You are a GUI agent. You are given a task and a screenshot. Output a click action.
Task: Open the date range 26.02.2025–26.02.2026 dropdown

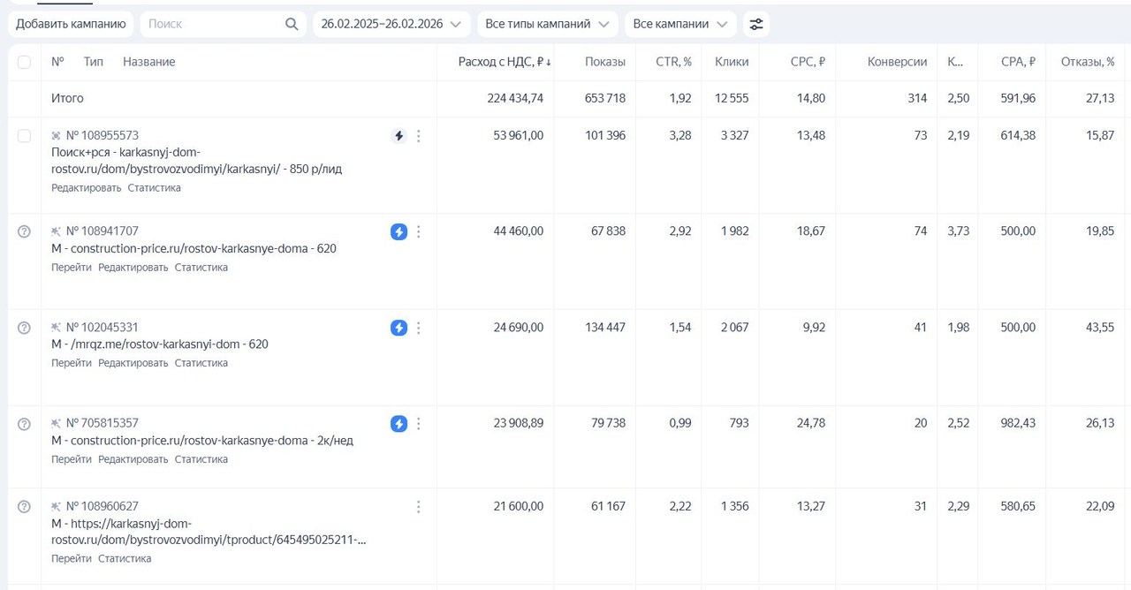click(x=391, y=25)
